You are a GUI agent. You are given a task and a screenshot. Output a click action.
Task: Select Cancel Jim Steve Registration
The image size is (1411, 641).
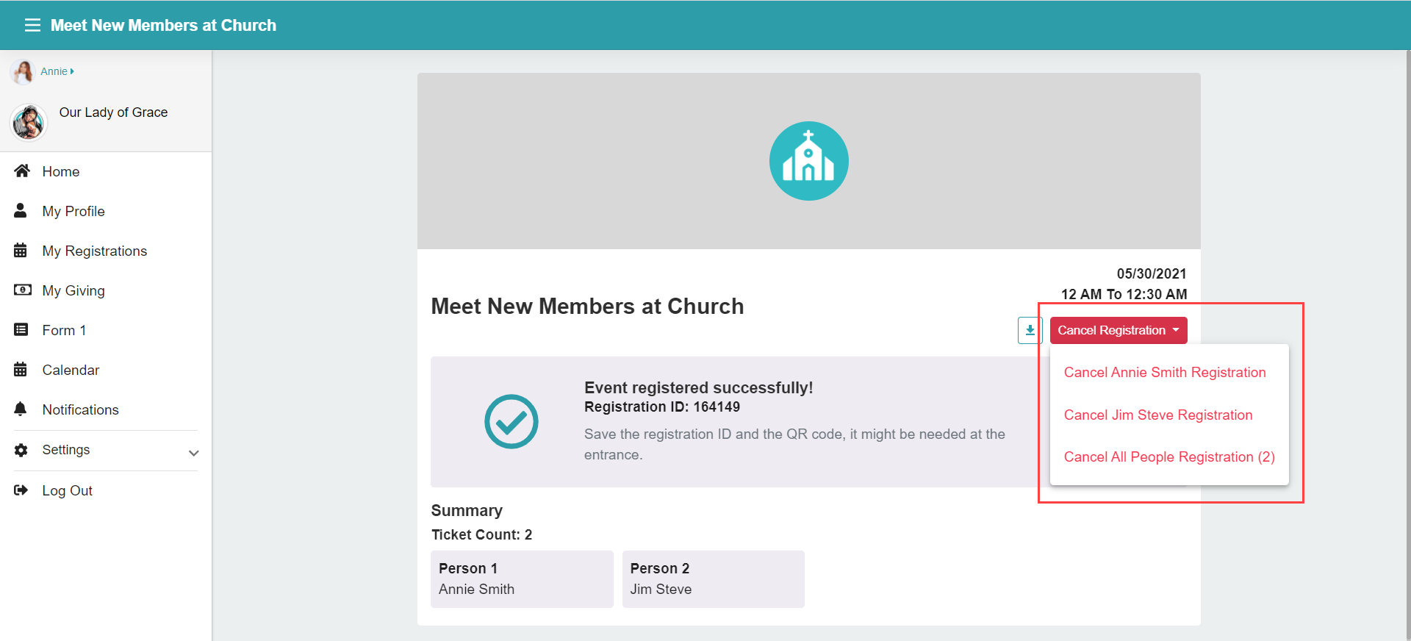[1158, 415]
